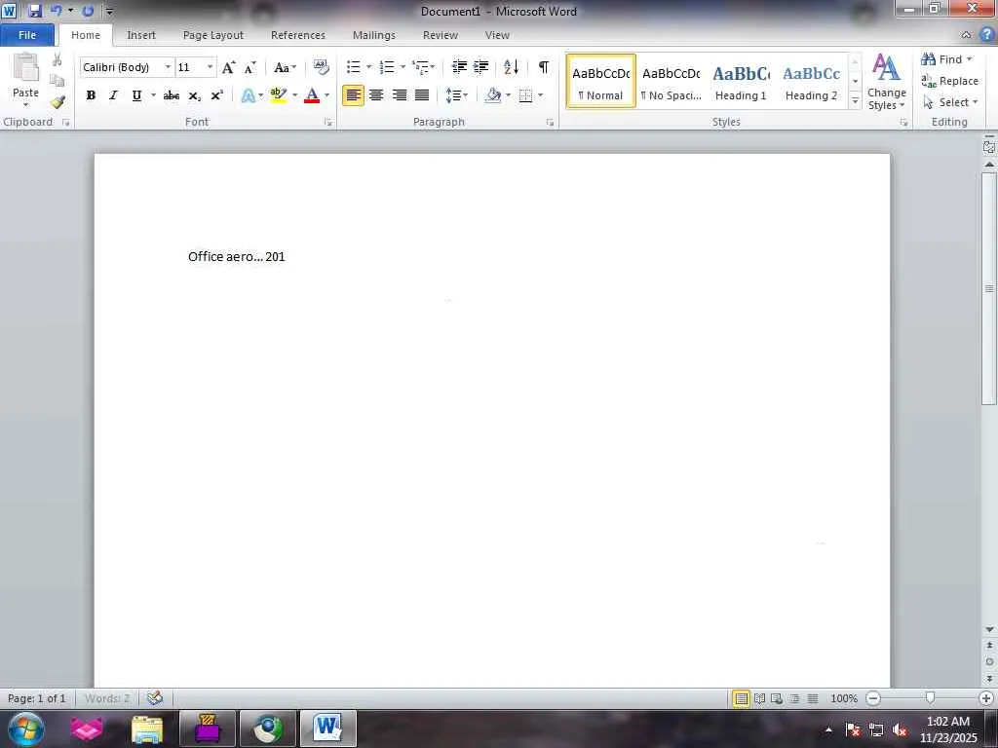The height and width of the screenshot is (748, 998).
Task: Toggle Italic formatting
Action: (x=113, y=95)
